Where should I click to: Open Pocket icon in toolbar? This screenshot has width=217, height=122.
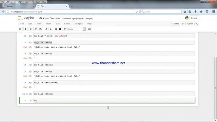tap(207, 12)
